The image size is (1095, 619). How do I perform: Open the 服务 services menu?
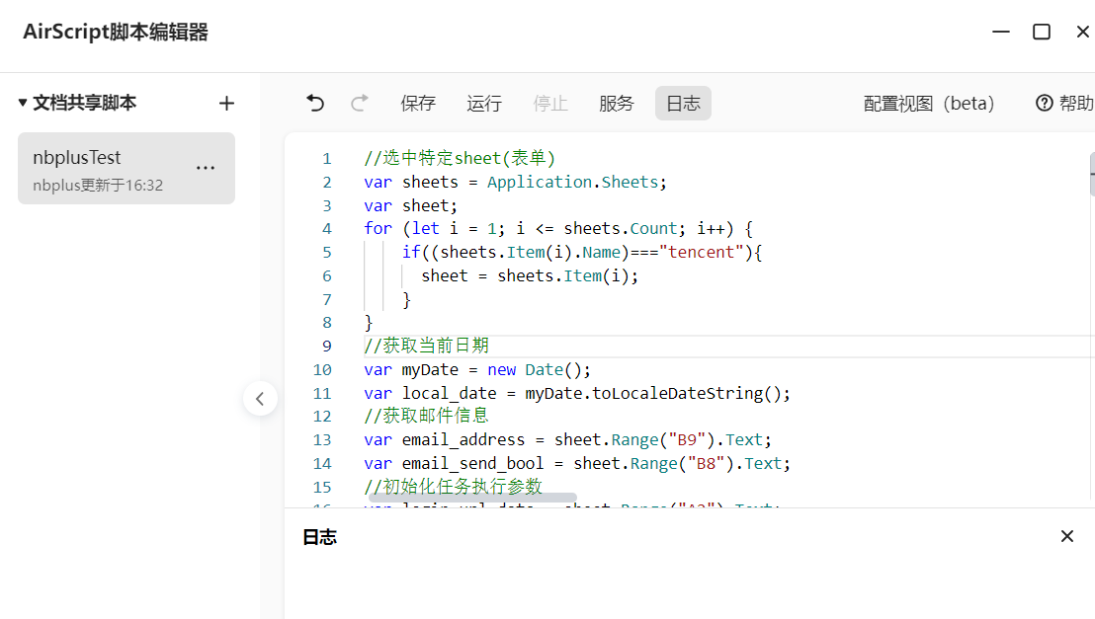coord(617,103)
